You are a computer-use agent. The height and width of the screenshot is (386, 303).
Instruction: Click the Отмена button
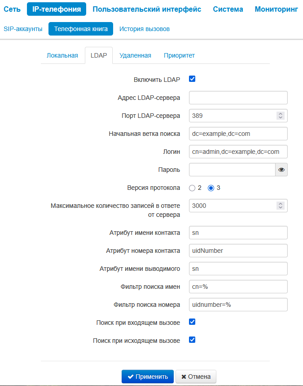(x=196, y=377)
